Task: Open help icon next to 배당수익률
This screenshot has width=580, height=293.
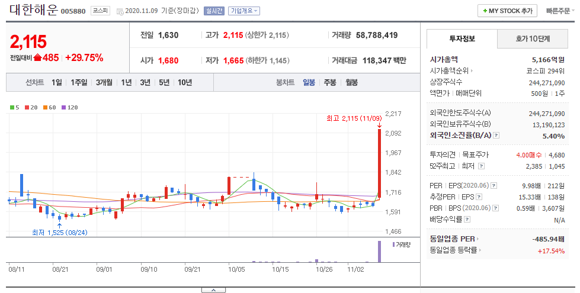Action: tap(467, 220)
